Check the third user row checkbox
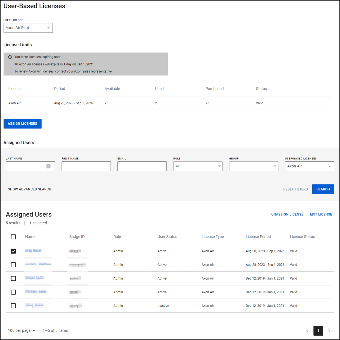 13,278
